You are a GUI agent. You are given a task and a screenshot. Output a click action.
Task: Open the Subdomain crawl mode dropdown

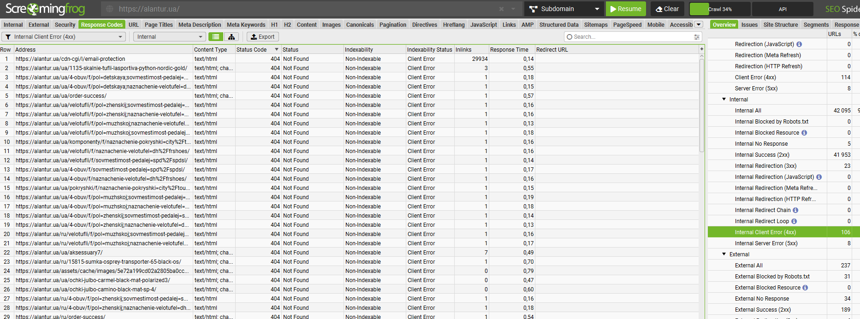[563, 9]
